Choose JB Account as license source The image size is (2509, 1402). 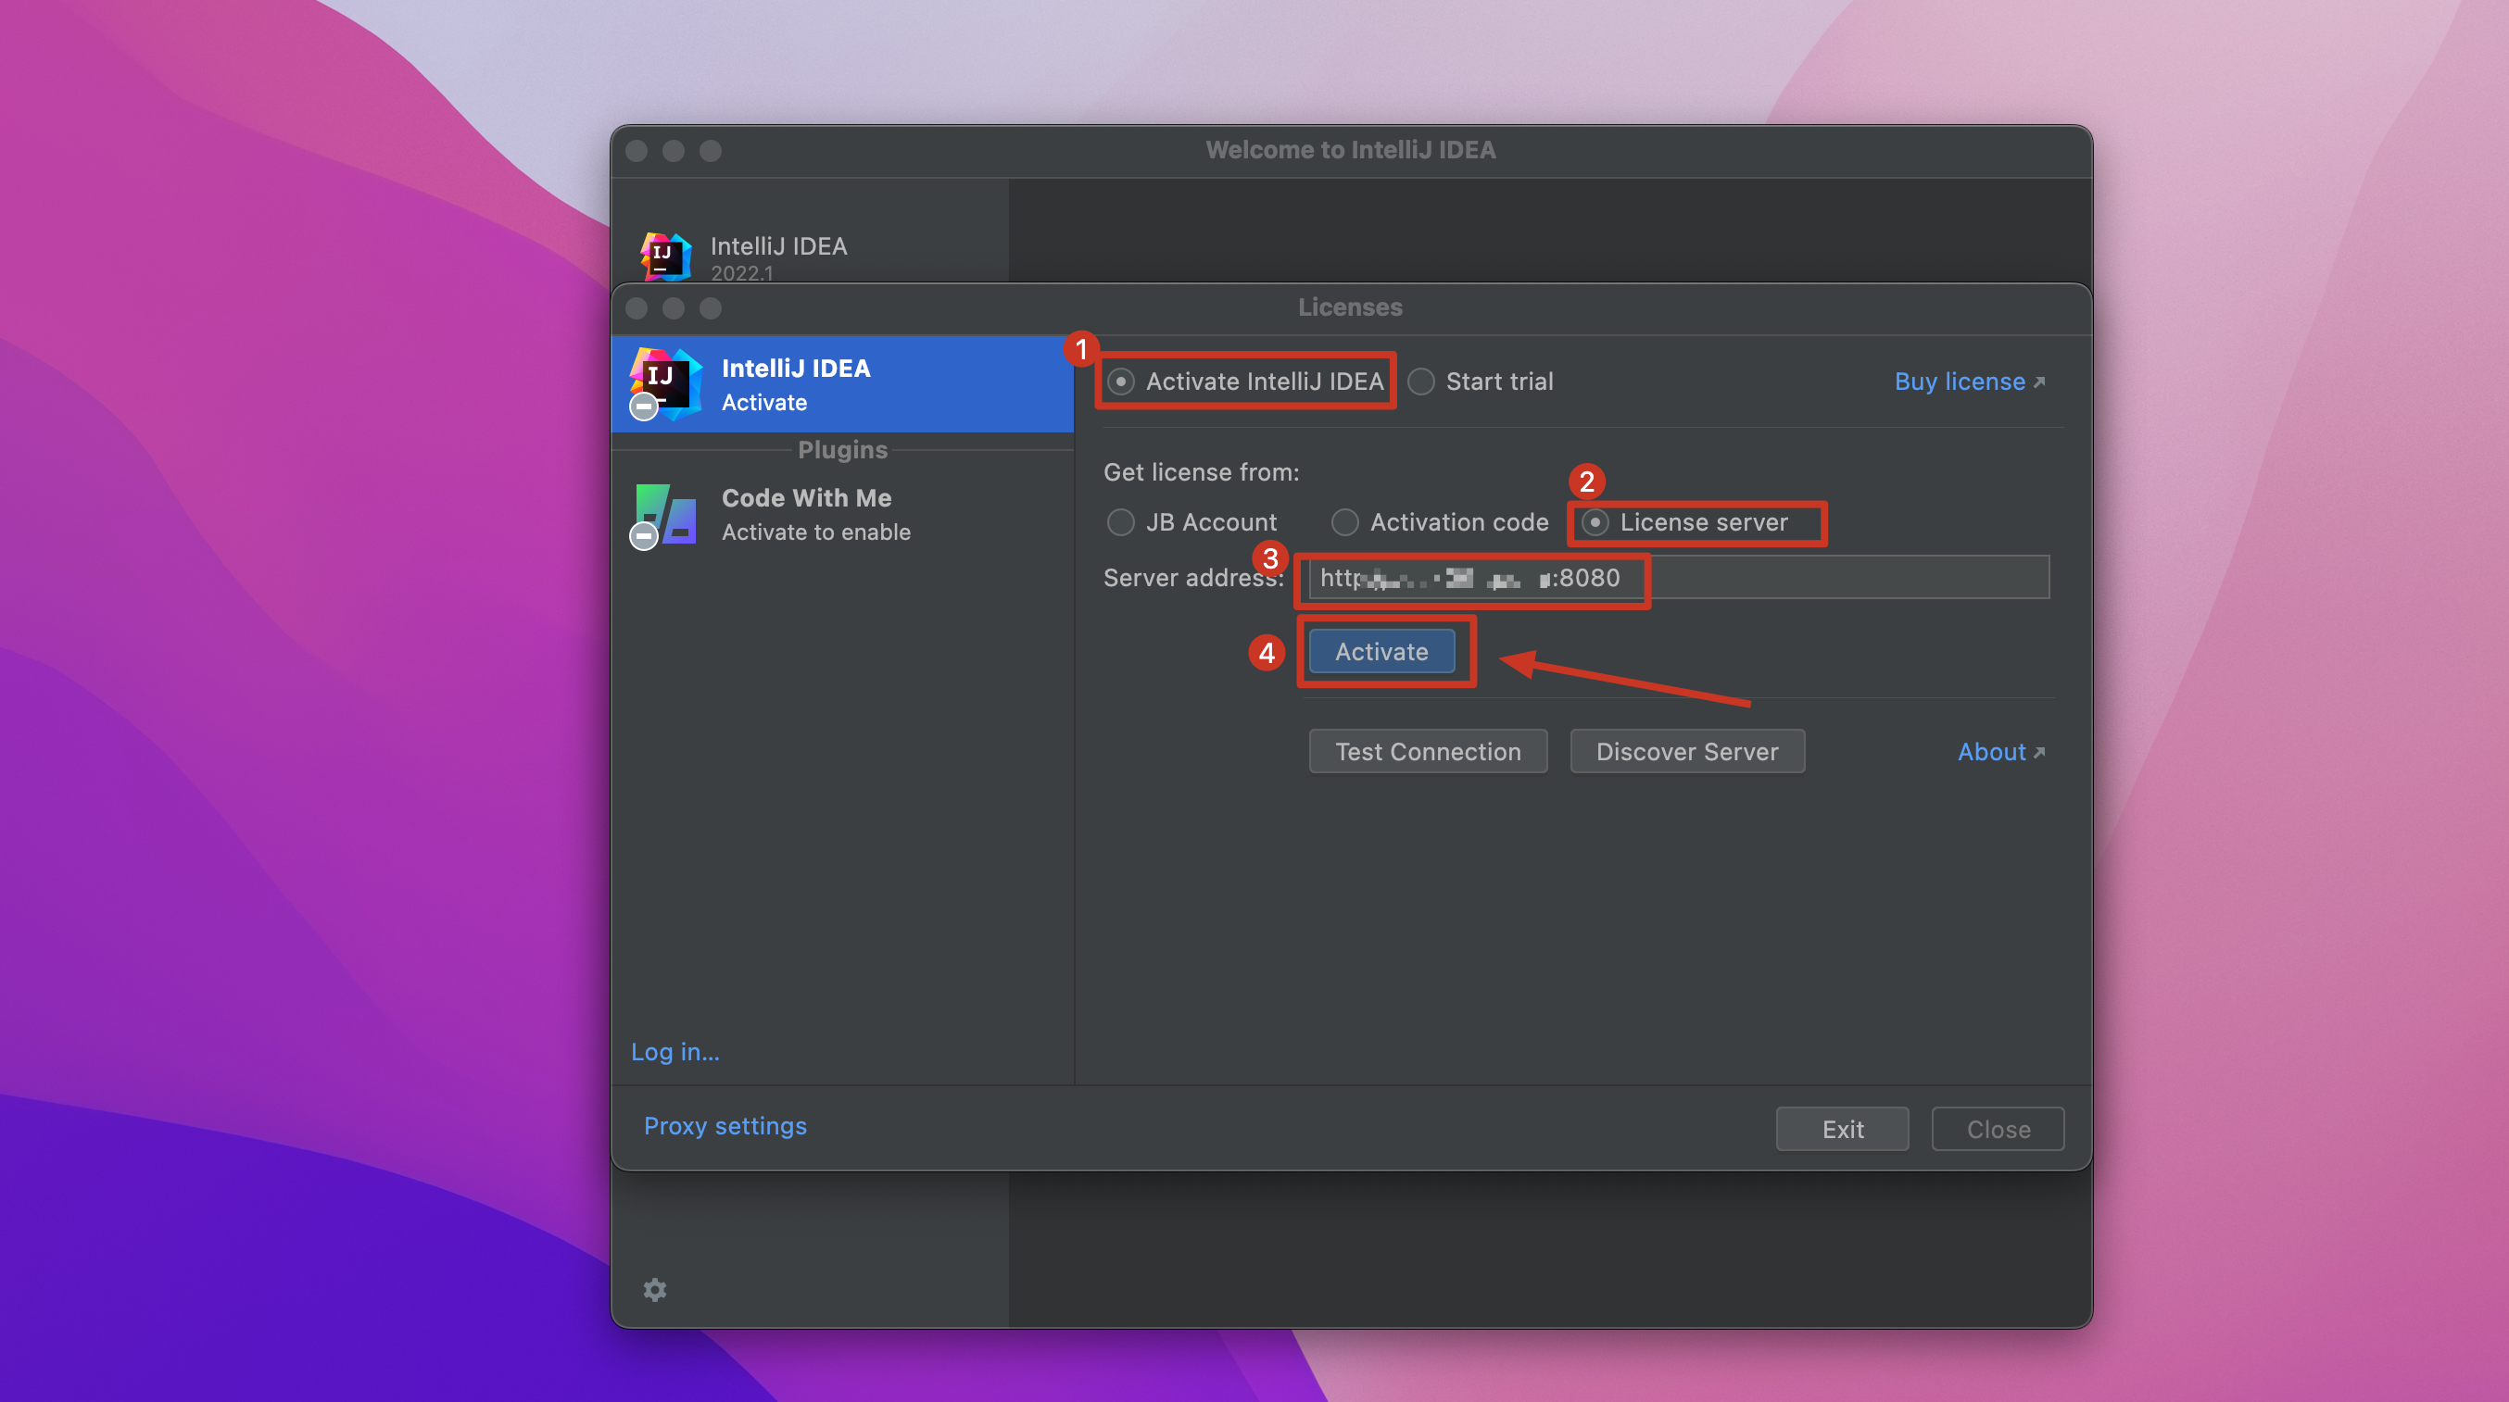pyautogui.click(x=1120, y=523)
